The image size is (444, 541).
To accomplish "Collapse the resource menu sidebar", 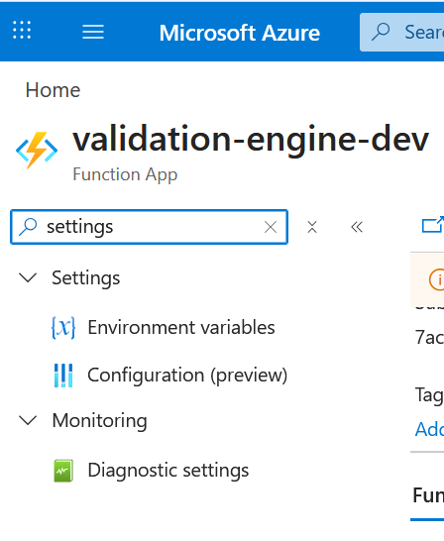I will coord(357,227).
